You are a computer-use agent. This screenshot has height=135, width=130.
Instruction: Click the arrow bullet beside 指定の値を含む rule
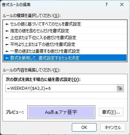(7, 31)
